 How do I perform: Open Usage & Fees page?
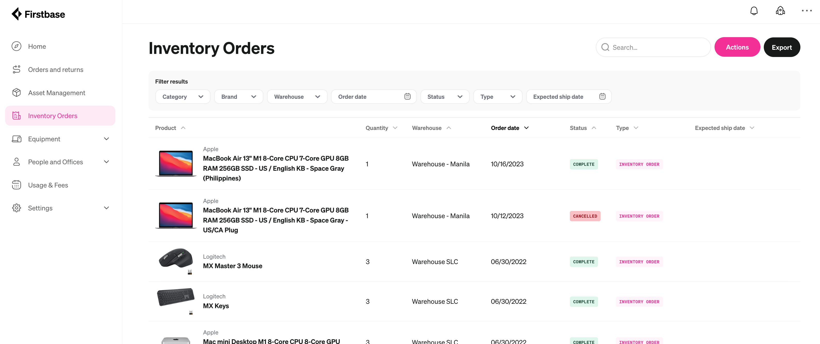[x=61, y=185]
